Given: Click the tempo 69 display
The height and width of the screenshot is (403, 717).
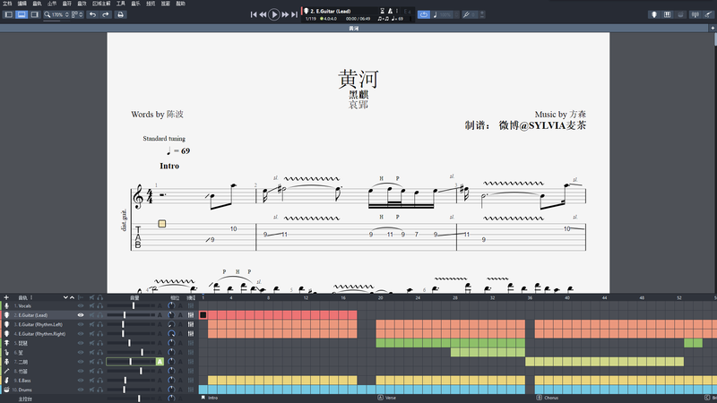Looking at the screenshot, I should pyautogui.click(x=397, y=19).
